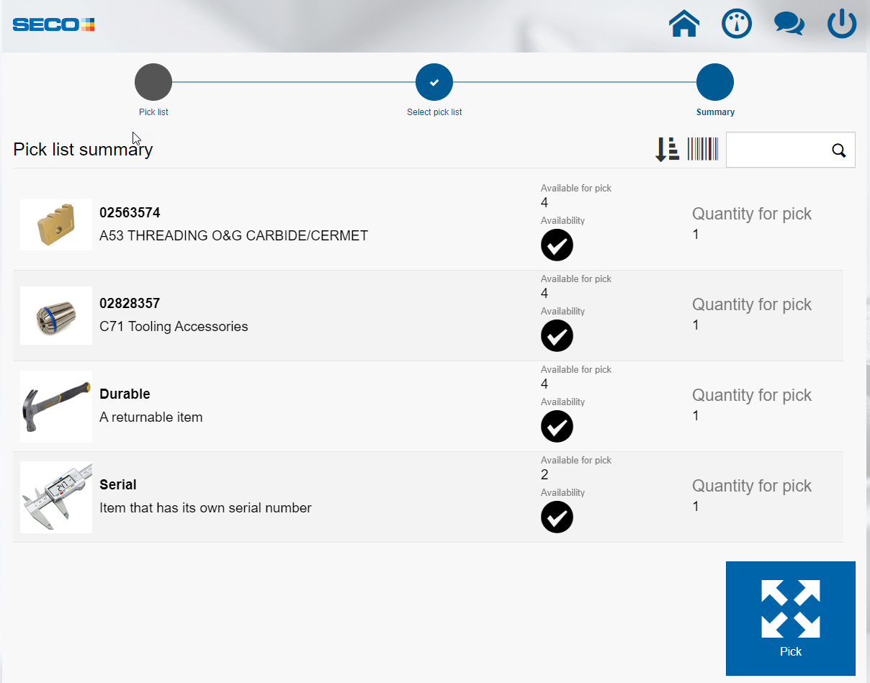Viewport: 870px width, 683px height.
Task: Click the Pick button
Action: coord(791,618)
